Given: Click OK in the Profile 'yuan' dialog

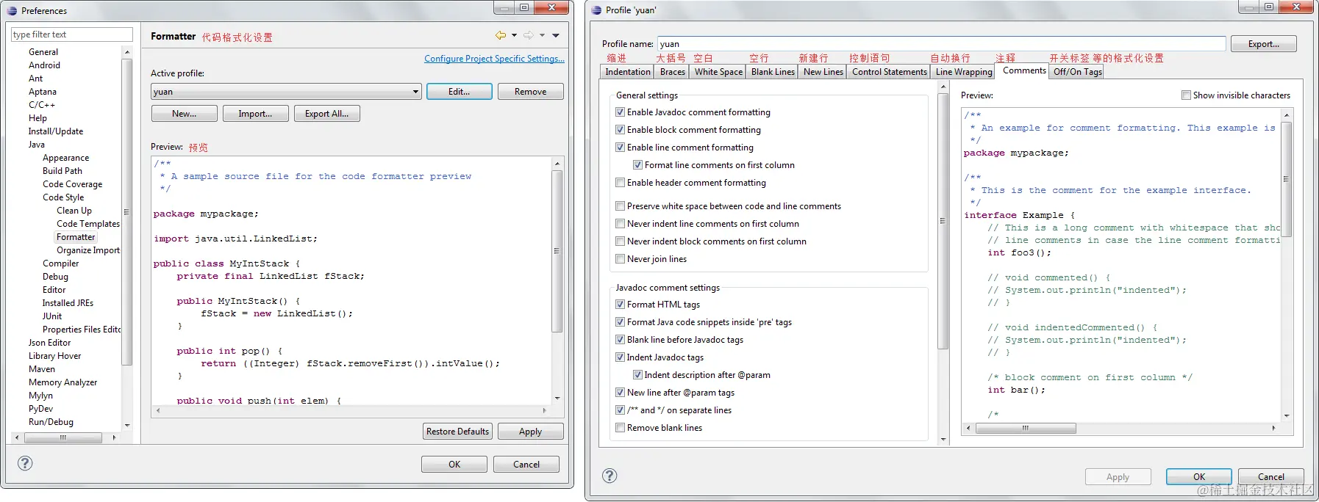Looking at the screenshot, I should [1199, 477].
